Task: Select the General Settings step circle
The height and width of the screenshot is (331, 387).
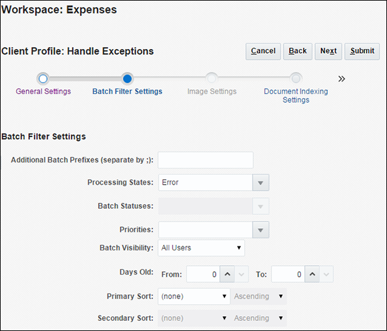Action: pos(43,79)
